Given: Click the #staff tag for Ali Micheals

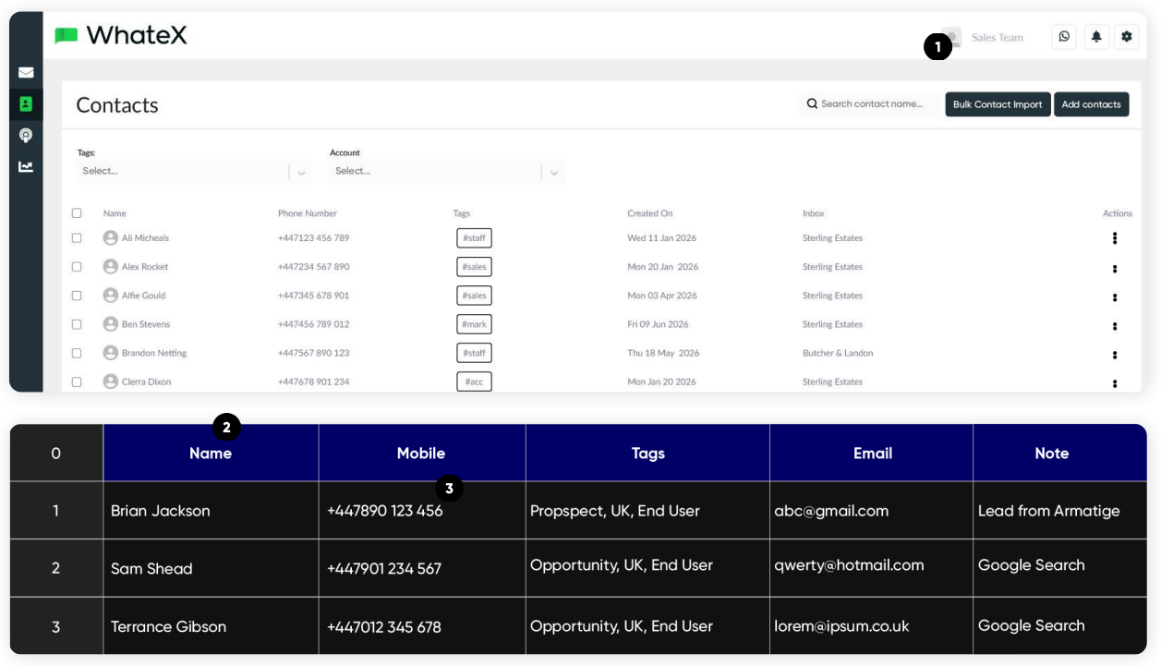Looking at the screenshot, I should (x=474, y=238).
